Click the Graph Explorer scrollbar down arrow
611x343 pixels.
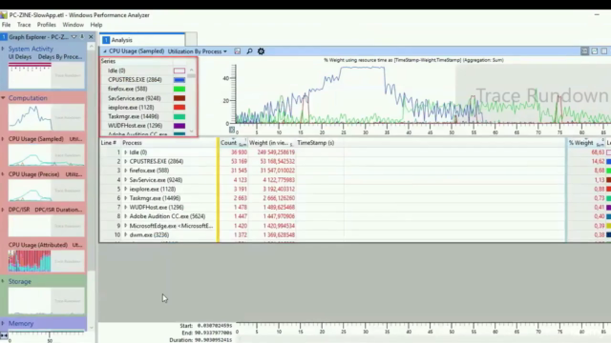coord(92,328)
